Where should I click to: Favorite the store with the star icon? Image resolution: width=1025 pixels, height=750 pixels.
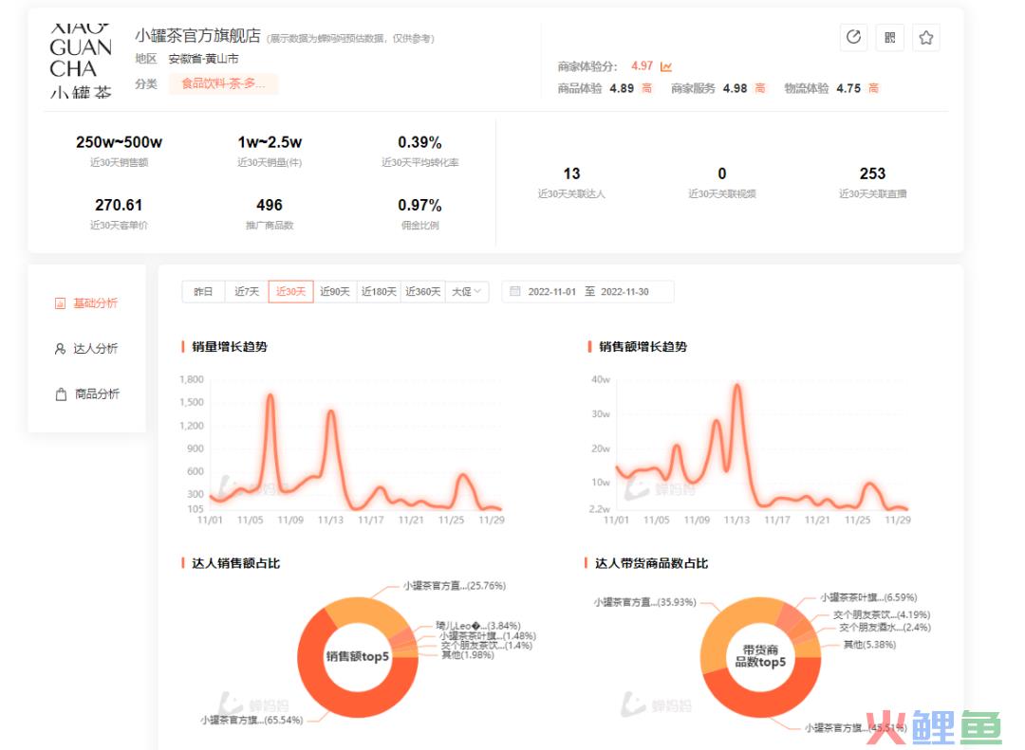click(x=925, y=37)
